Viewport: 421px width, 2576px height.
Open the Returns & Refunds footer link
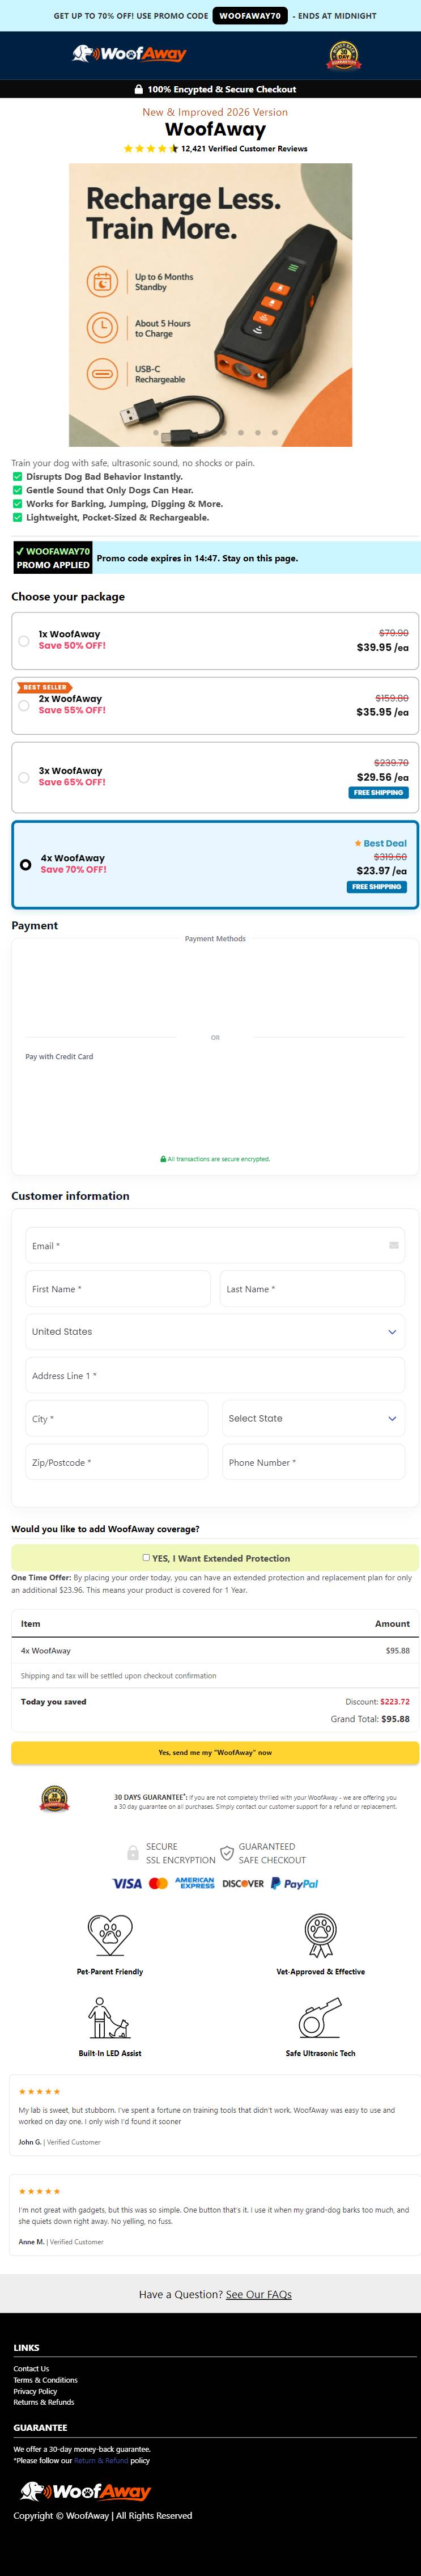[x=44, y=2402]
